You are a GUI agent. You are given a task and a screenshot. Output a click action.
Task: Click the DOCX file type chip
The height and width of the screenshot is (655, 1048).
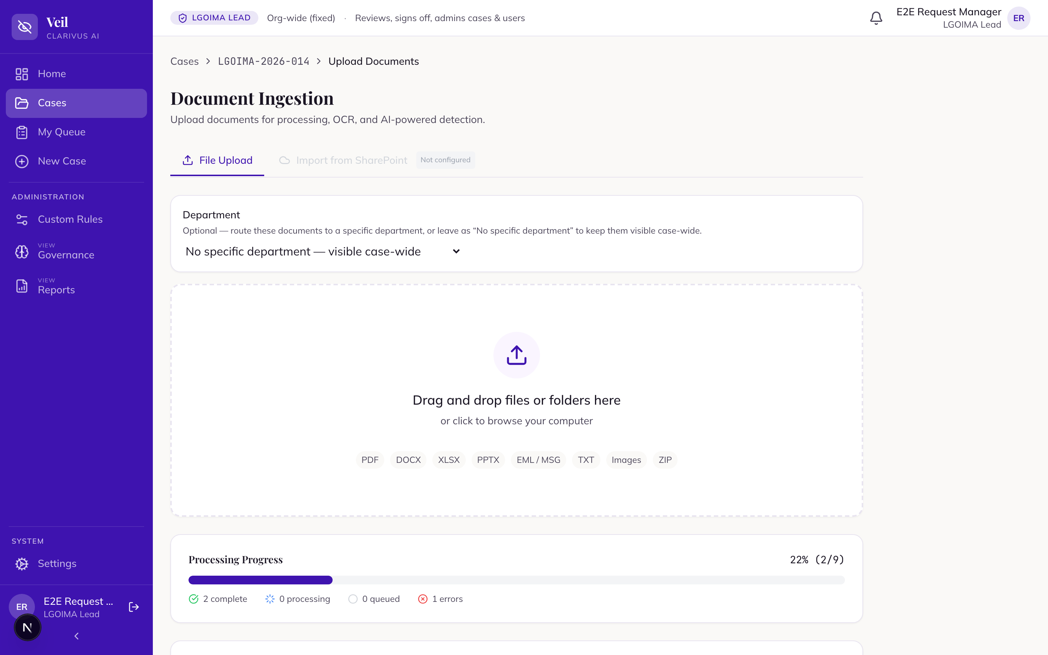(x=408, y=460)
